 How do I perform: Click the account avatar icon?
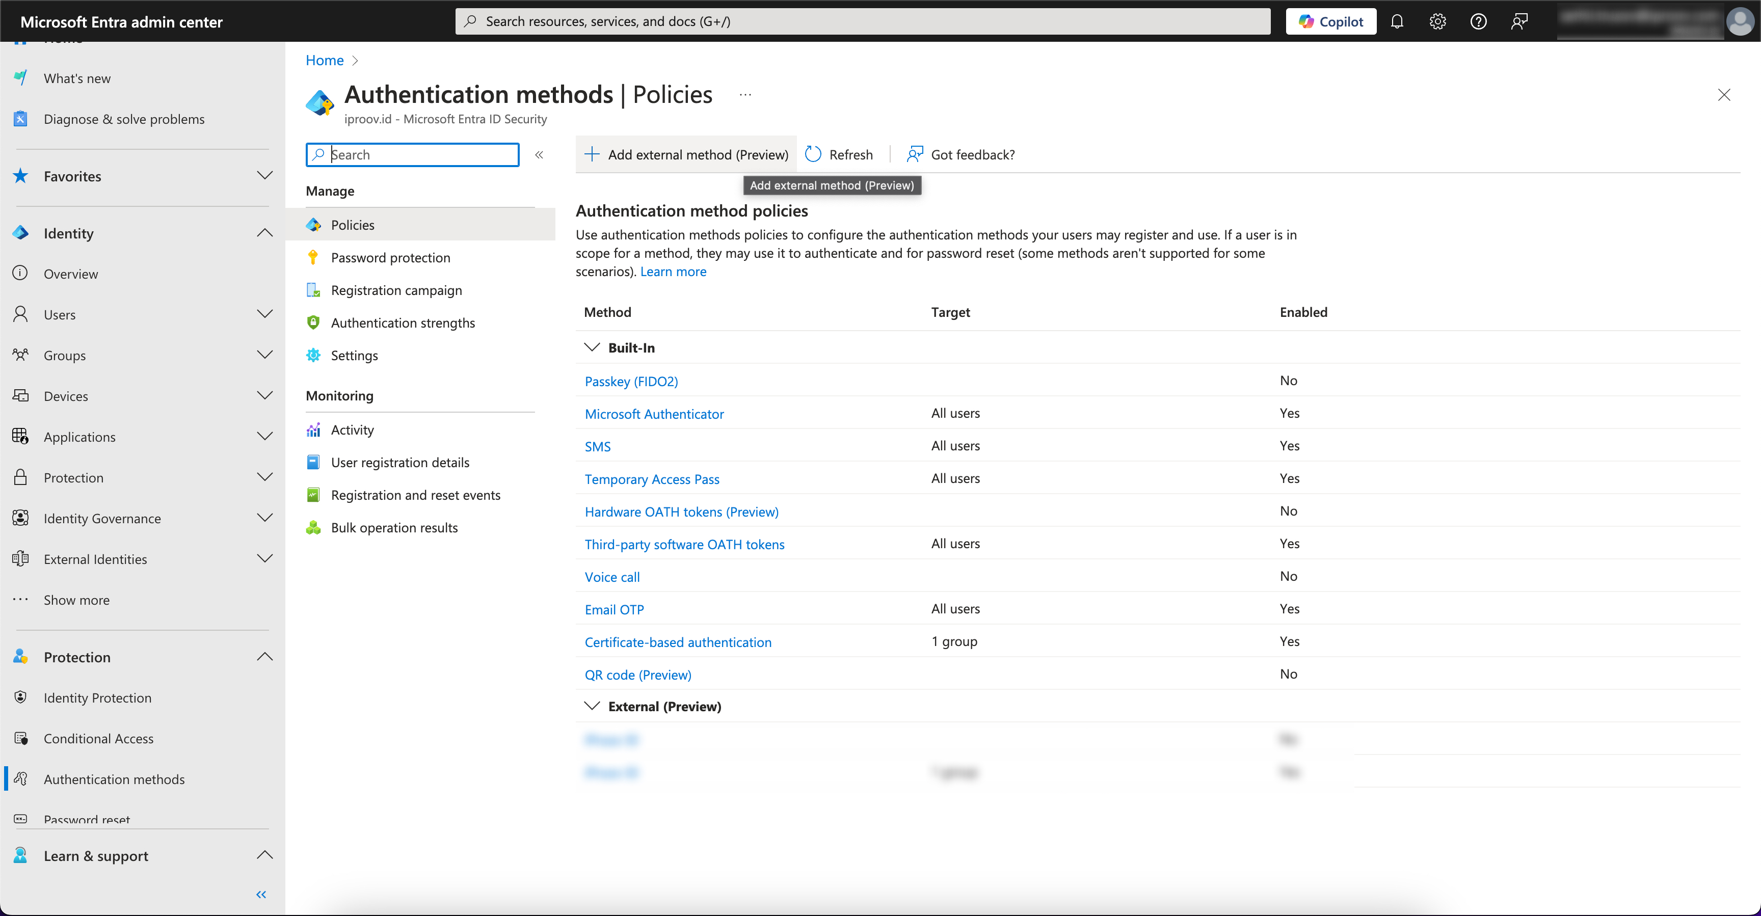click(1740, 21)
